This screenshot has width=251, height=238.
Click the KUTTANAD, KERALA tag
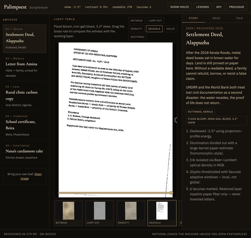coord(200,112)
